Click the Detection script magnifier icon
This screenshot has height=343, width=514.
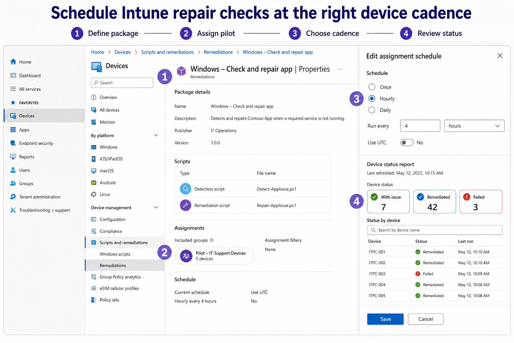pos(185,189)
